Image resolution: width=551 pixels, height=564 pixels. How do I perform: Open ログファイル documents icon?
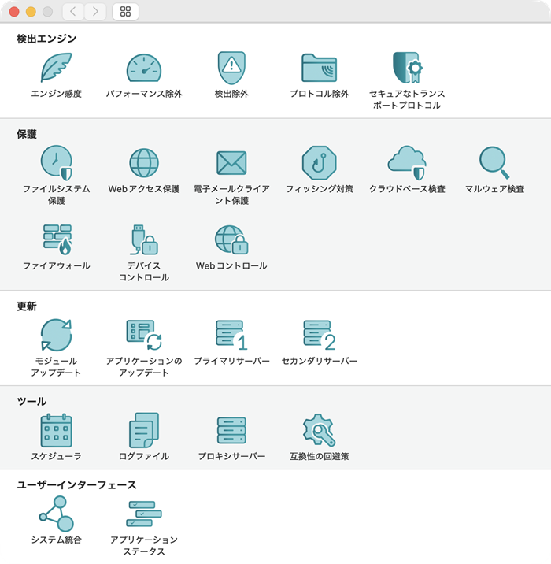coord(144,430)
